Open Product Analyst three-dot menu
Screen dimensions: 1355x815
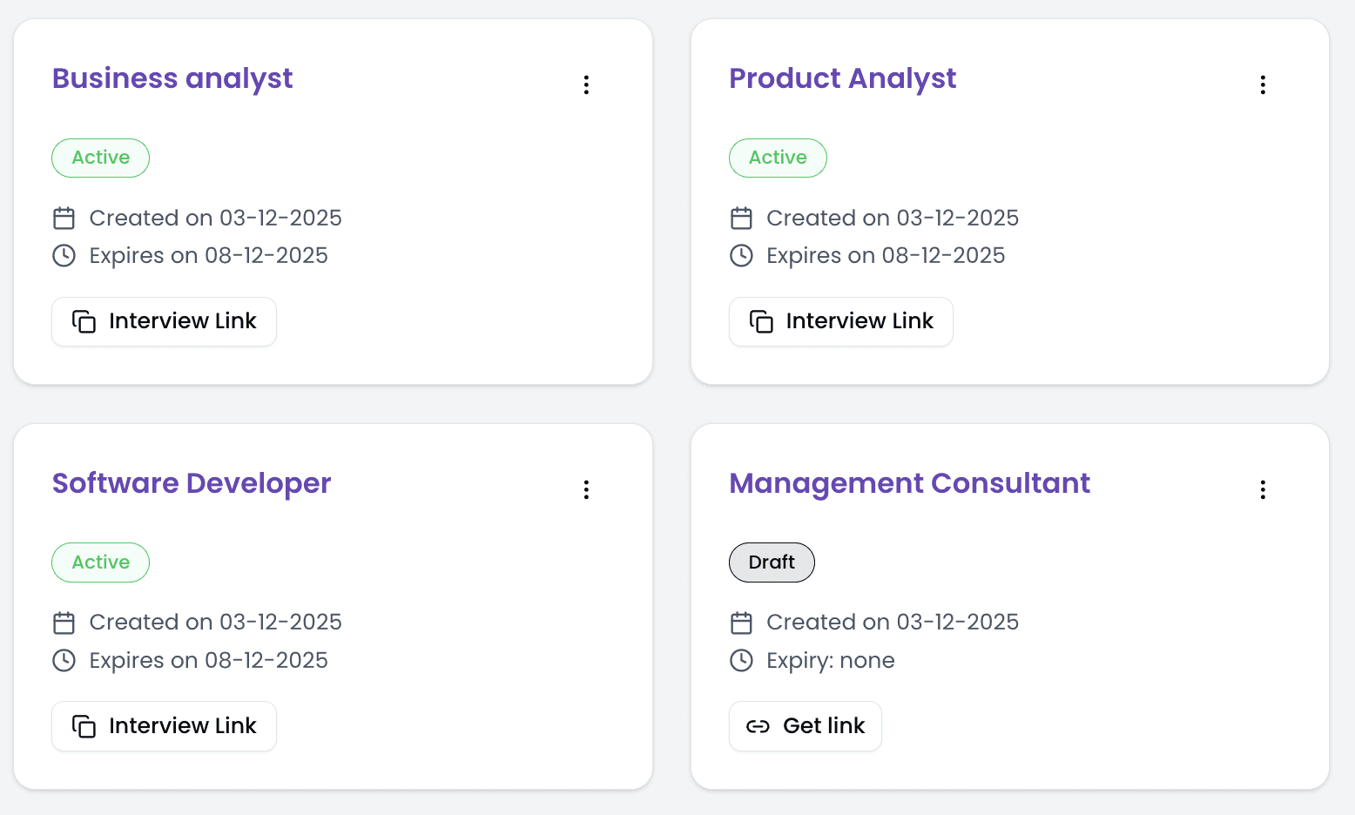point(1263,84)
